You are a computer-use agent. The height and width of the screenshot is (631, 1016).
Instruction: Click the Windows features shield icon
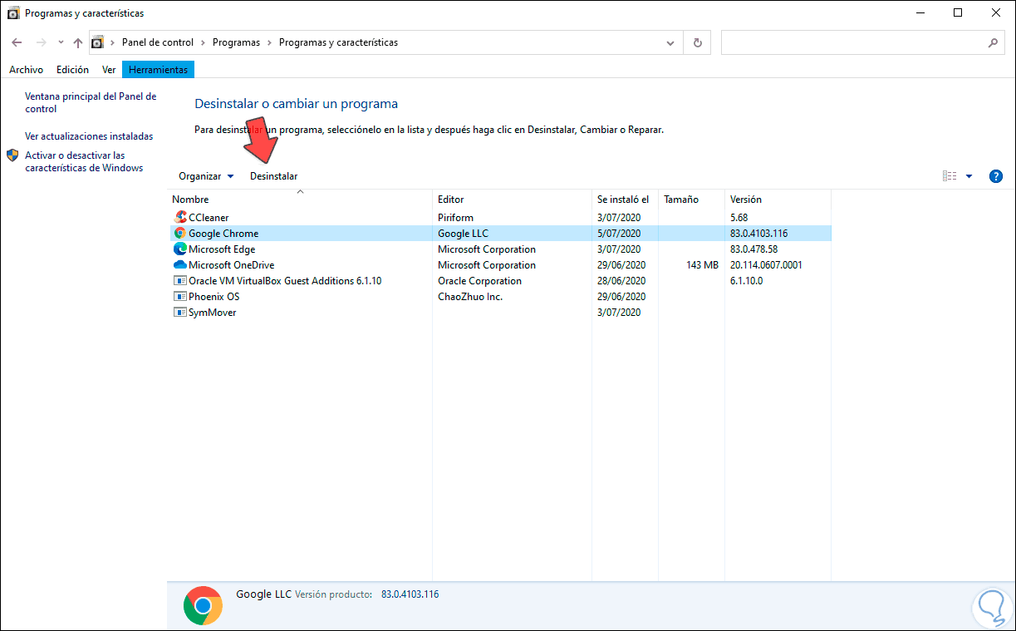click(x=12, y=155)
